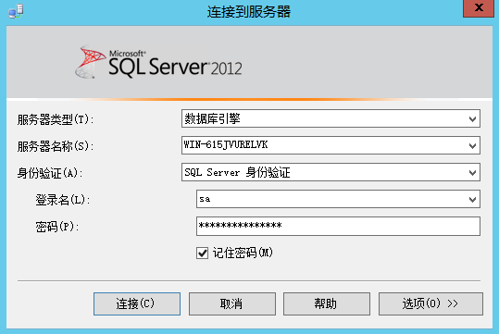Click the server connection icon in title bar
Screen dimensions: 499x334
tap(16, 11)
